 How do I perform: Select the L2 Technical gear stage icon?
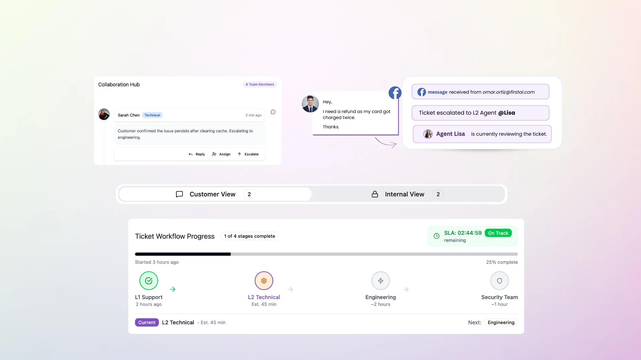[x=264, y=281]
